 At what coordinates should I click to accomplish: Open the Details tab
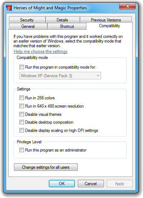[x=63, y=20]
